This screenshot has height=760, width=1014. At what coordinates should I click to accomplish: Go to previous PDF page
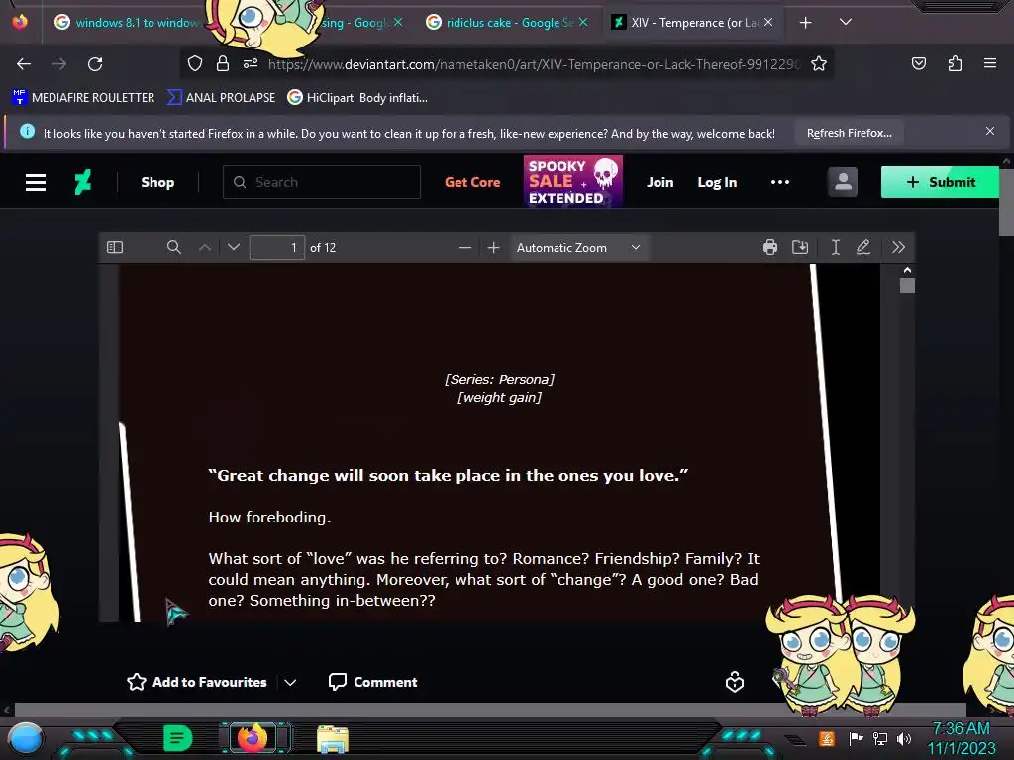[x=204, y=247]
